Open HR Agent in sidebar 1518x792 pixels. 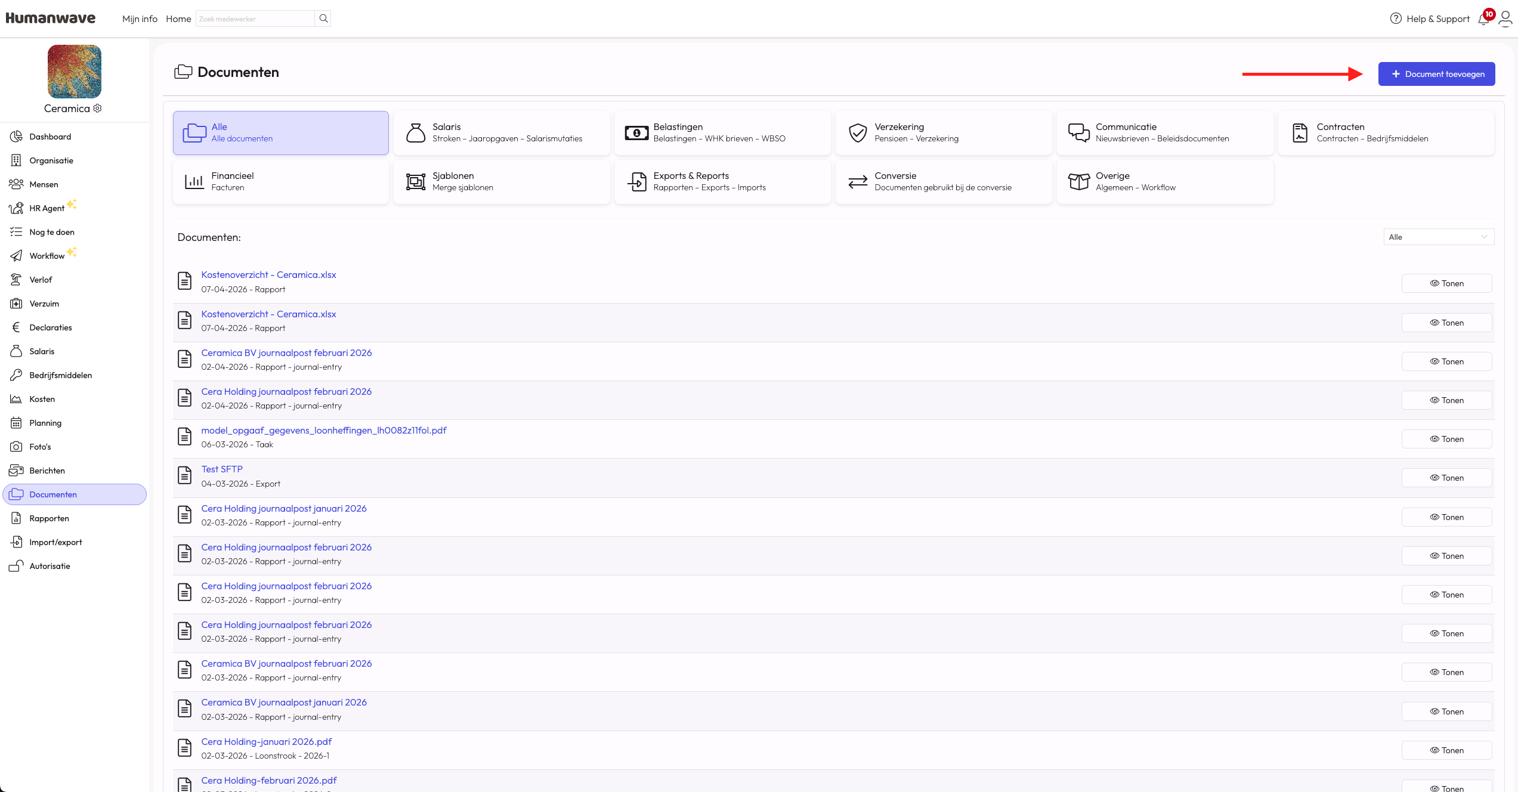[47, 208]
